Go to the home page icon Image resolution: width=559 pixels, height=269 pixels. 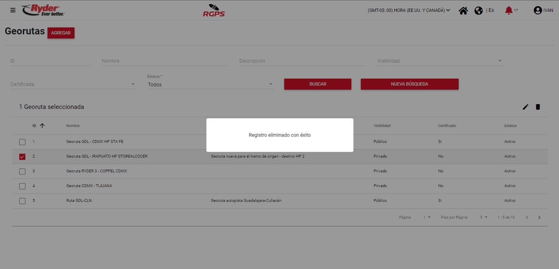point(463,11)
